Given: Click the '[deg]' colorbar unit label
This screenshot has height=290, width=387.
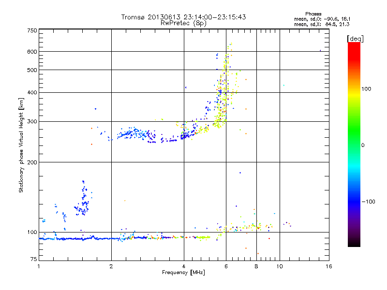Looking at the screenshot, I should (355, 39).
